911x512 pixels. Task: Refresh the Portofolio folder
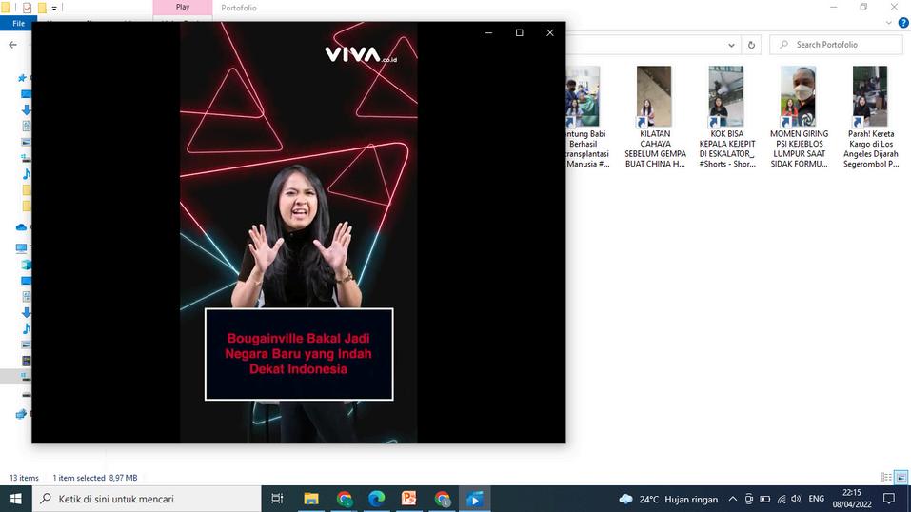point(751,45)
